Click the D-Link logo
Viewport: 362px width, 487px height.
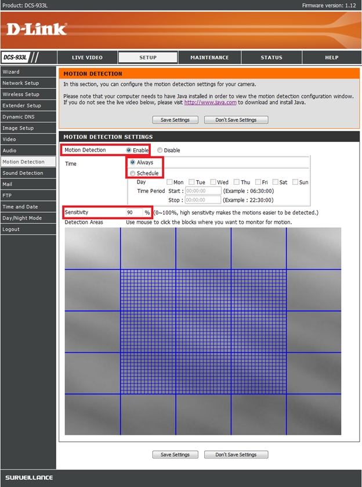(37, 29)
